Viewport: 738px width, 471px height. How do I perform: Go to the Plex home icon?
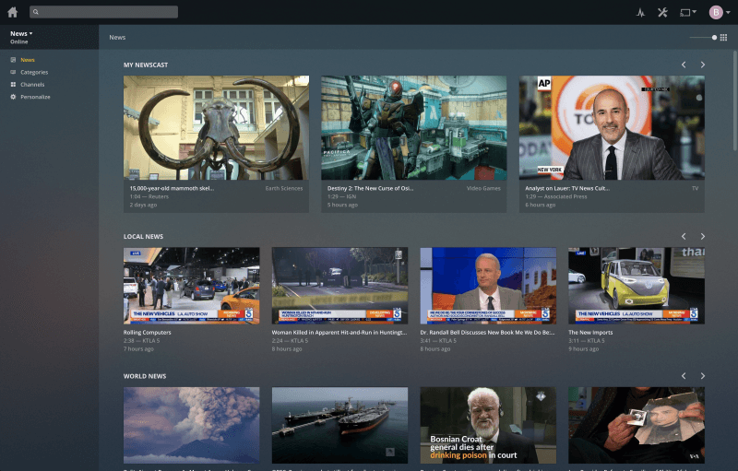coord(13,12)
